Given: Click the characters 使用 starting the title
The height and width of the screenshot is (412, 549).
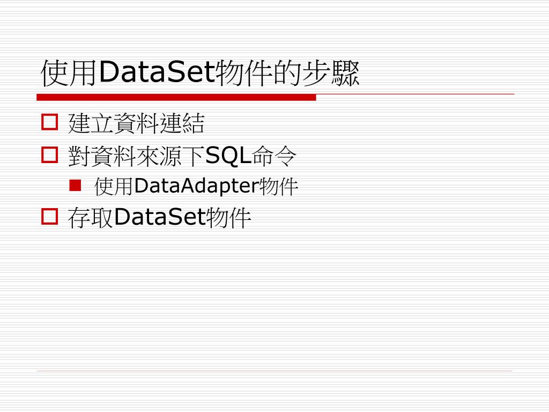Looking at the screenshot, I should [x=69, y=73].
